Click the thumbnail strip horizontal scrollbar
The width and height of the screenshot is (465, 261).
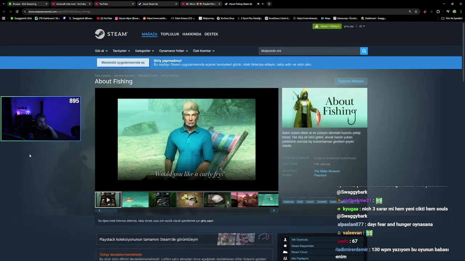pos(186,210)
